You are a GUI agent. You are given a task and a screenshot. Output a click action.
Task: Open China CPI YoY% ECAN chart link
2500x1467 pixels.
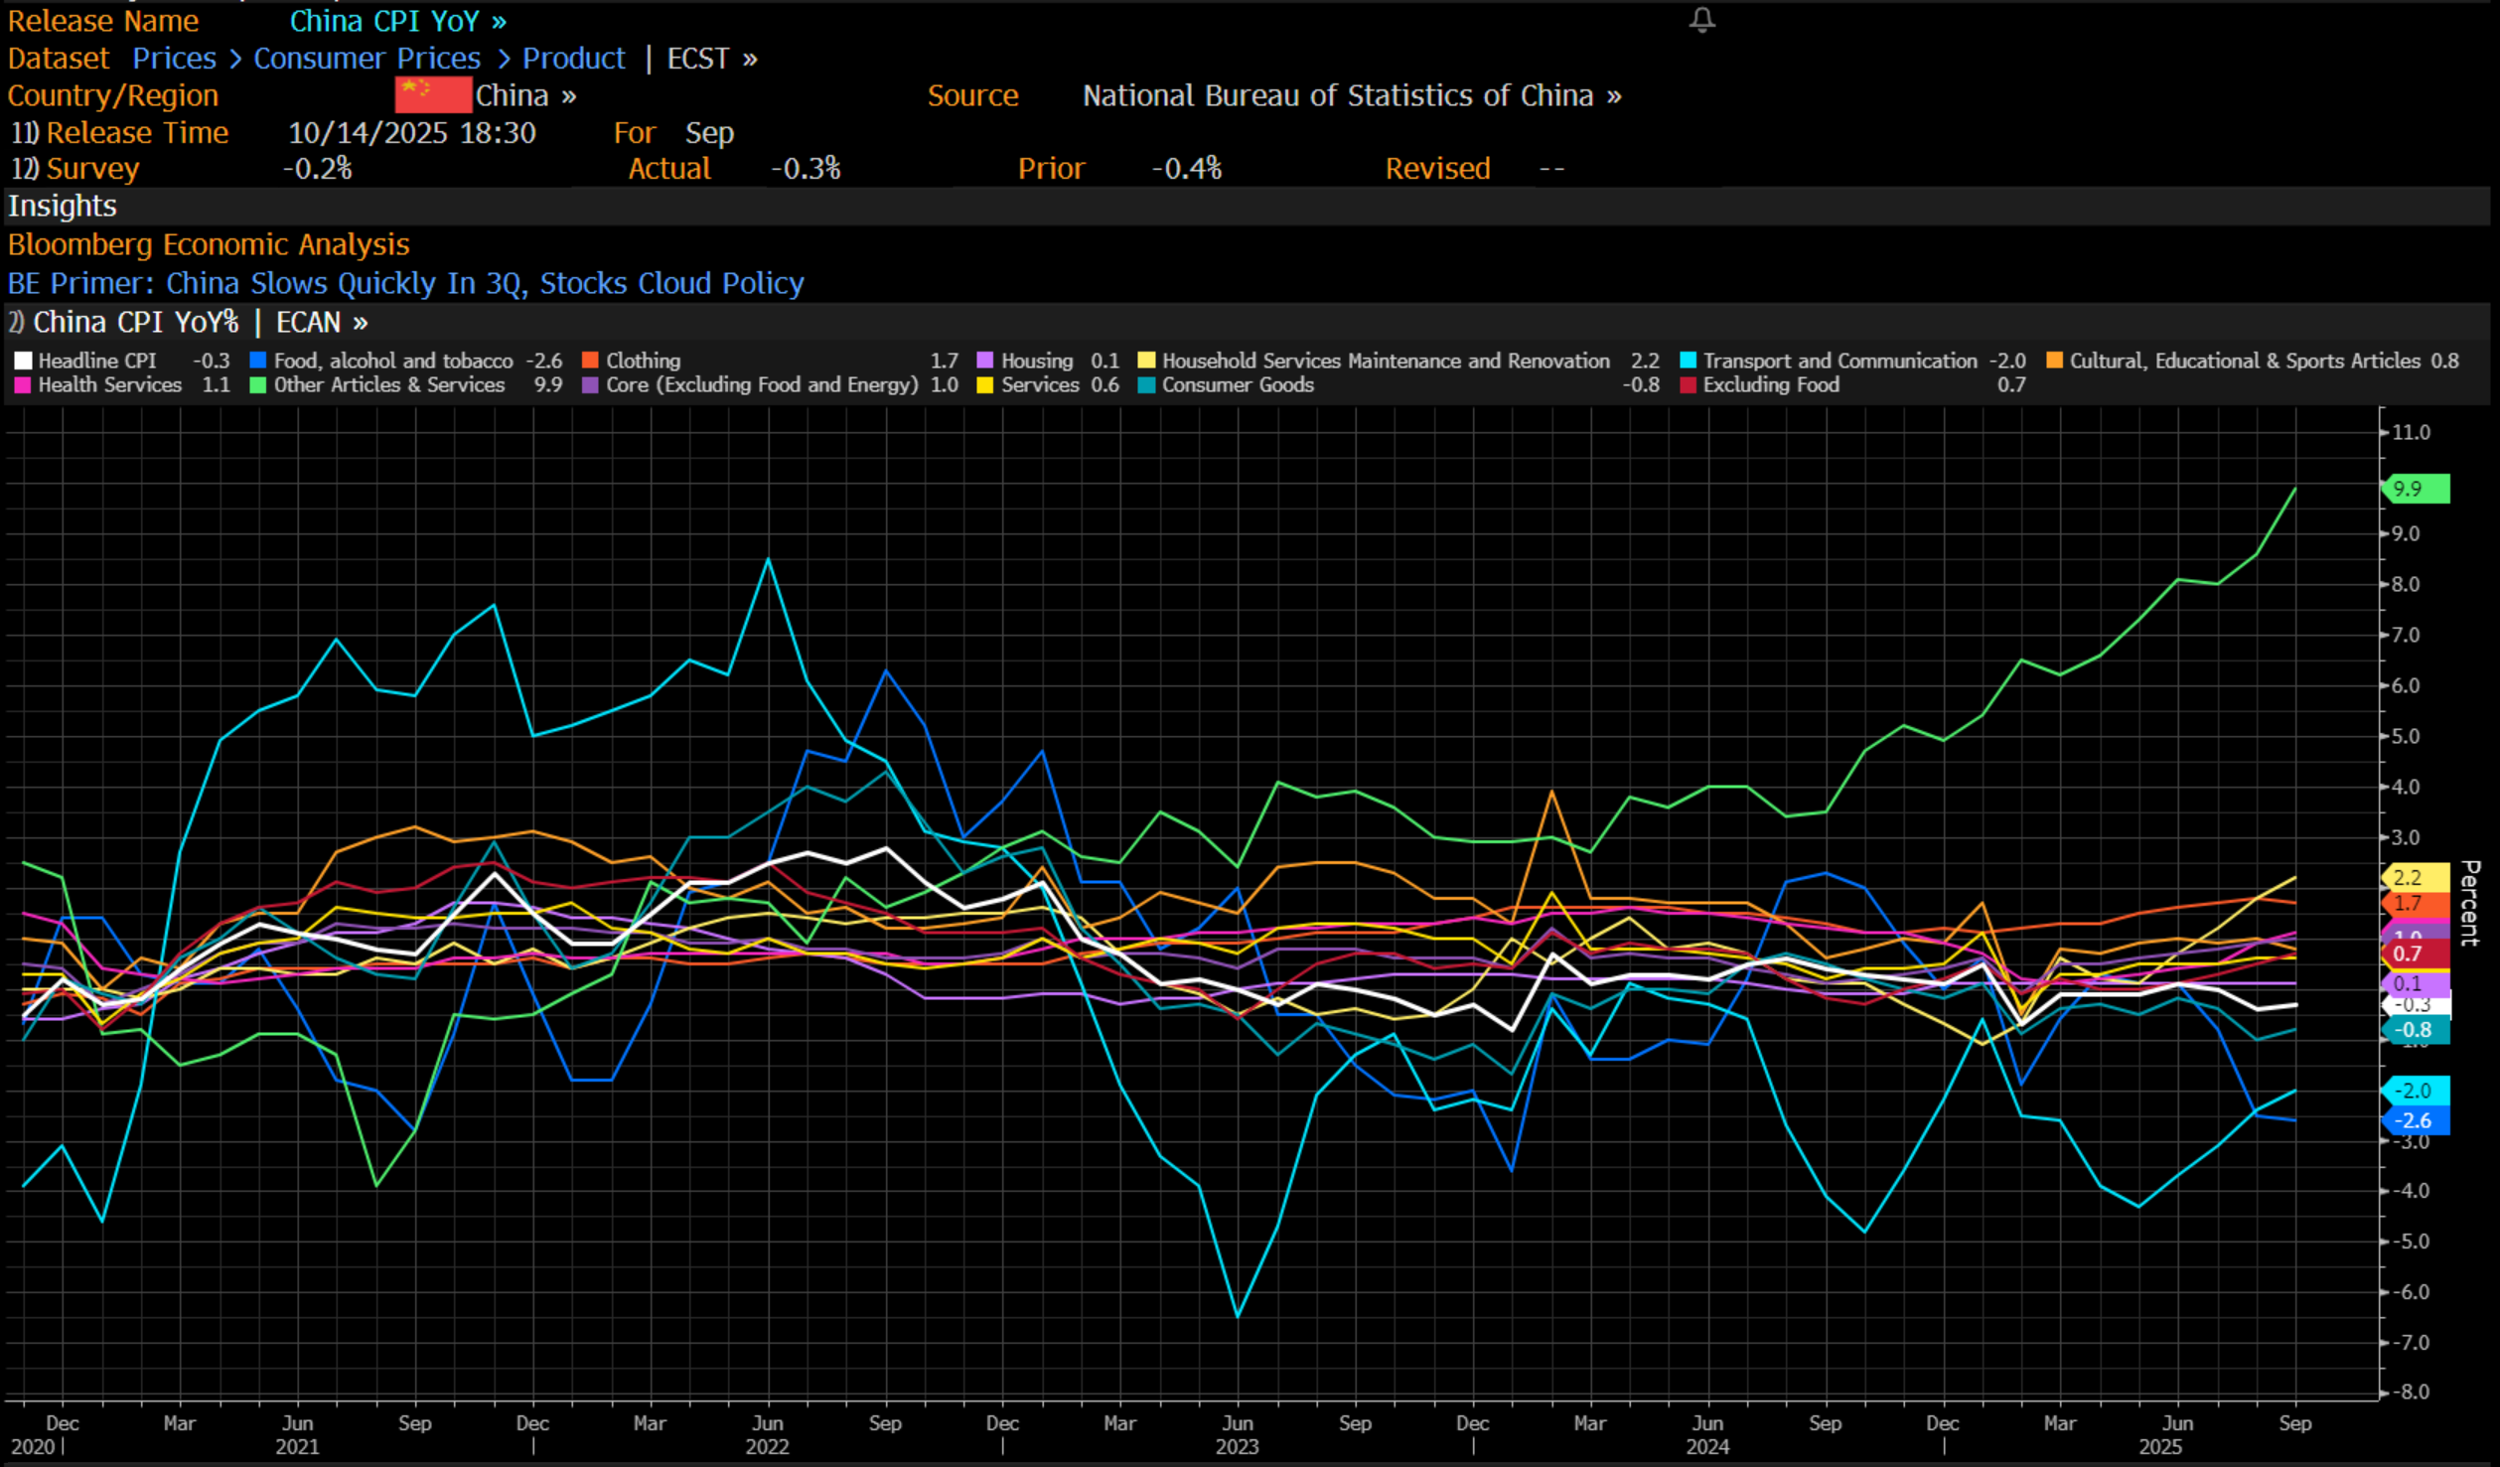click(x=199, y=323)
